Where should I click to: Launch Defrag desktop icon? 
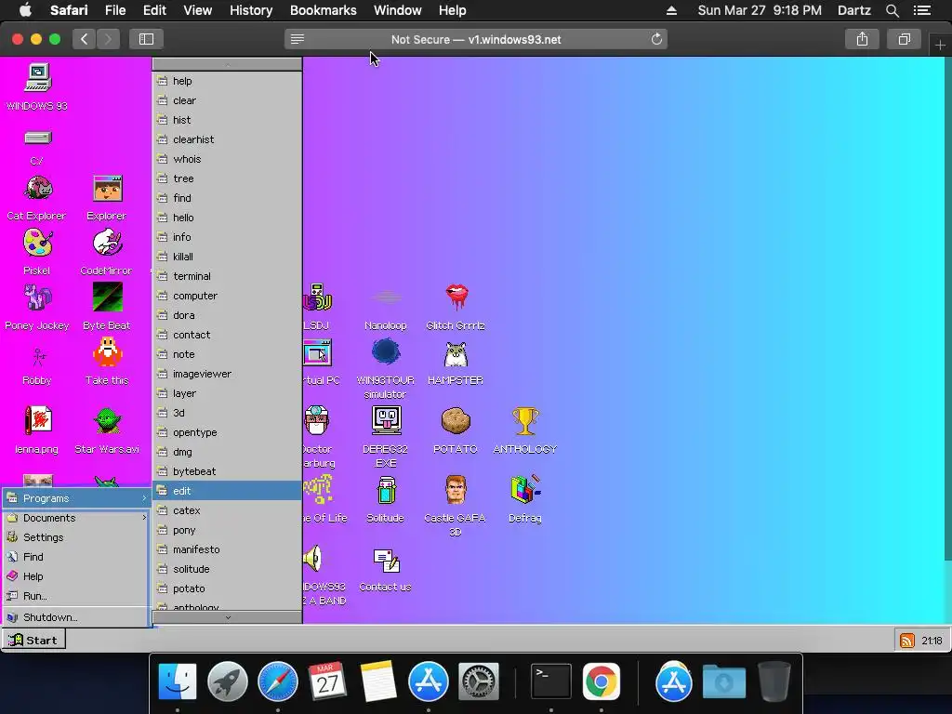(x=525, y=499)
